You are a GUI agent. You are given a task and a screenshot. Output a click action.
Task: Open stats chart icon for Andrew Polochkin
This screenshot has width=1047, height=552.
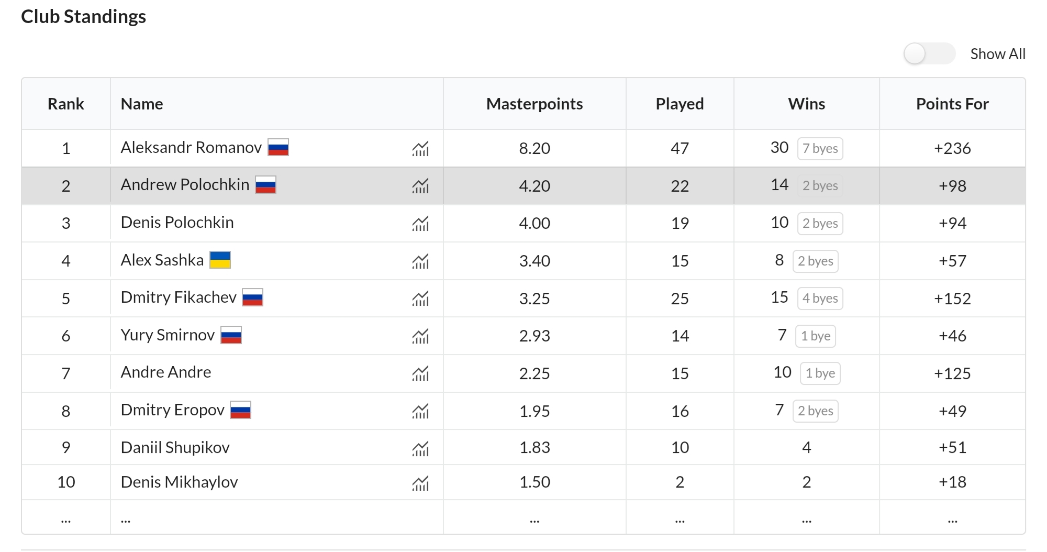[x=420, y=186]
